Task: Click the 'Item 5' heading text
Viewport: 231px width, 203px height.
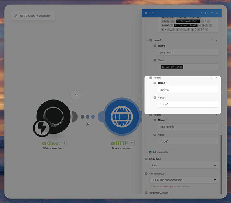Action: pyautogui.click(x=157, y=78)
